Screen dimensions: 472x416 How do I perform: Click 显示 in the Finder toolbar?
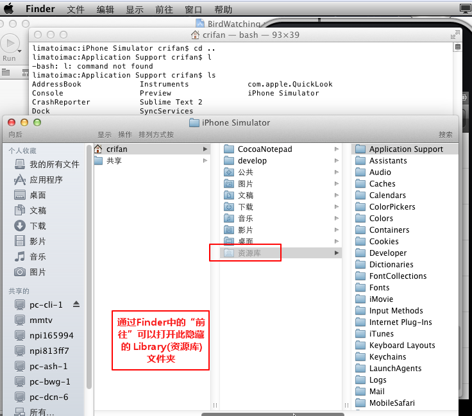[105, 135]
